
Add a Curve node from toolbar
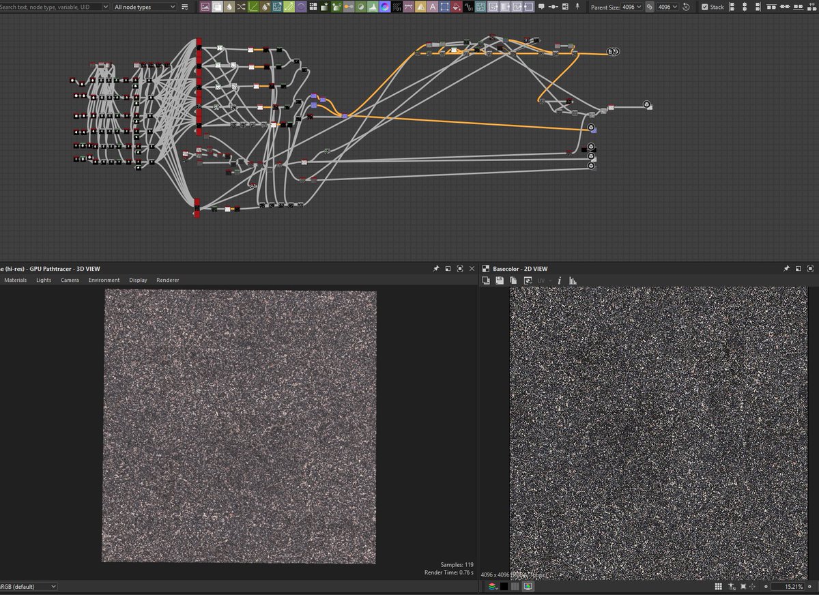(253, 7)
